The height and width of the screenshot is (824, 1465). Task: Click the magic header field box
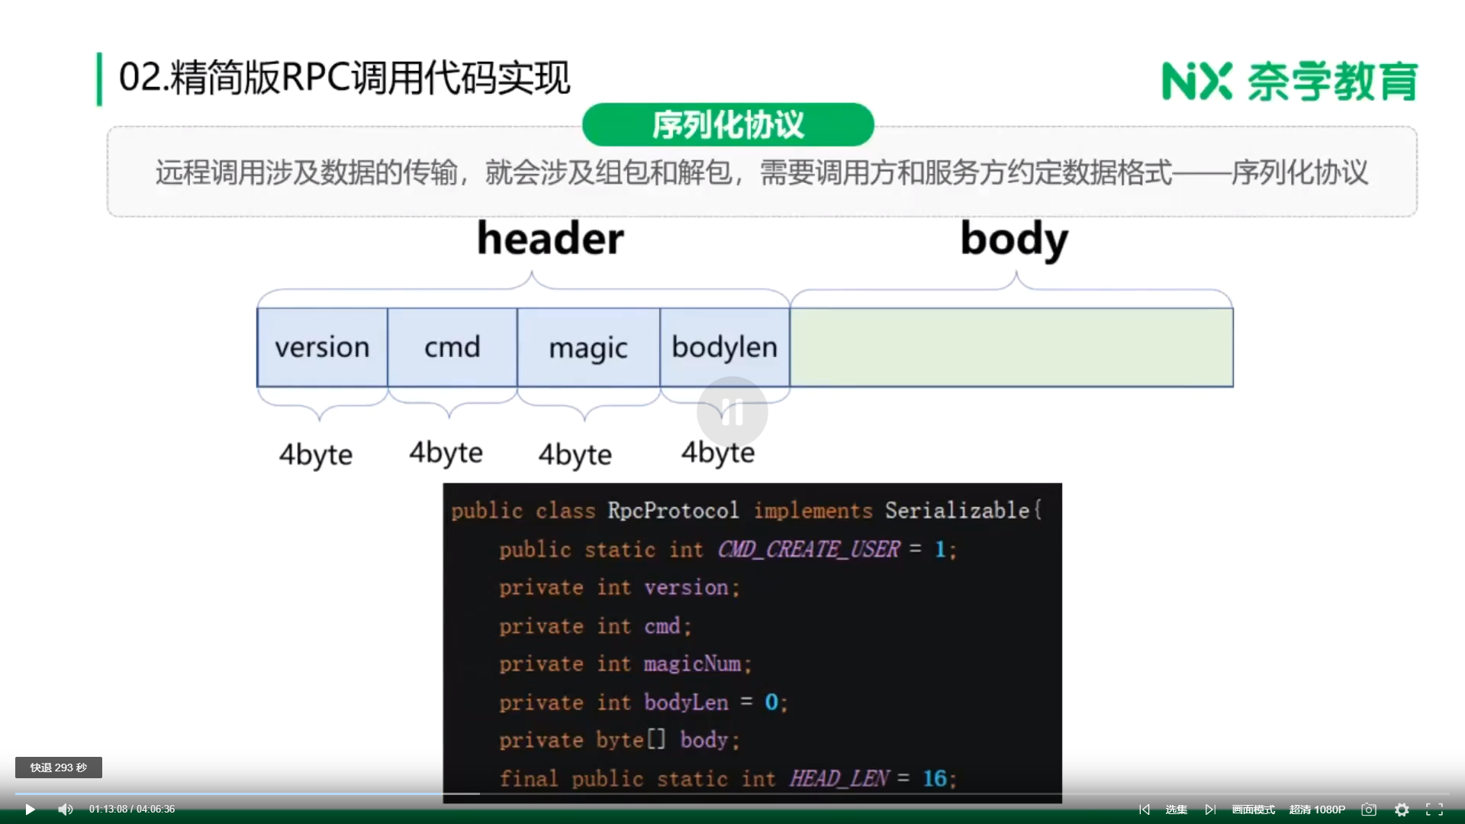click(588, 348)
